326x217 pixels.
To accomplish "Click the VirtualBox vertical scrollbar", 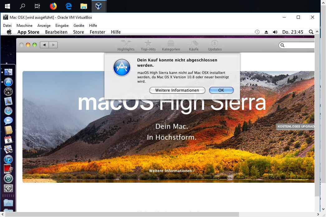I will tap(317, 115).
